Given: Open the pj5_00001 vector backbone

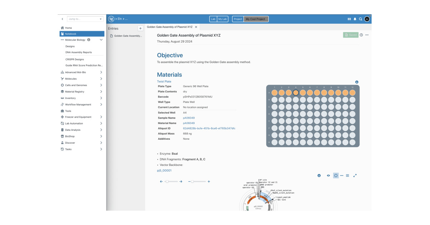Looking at the screenshot, I should click(x=164, y=170).
